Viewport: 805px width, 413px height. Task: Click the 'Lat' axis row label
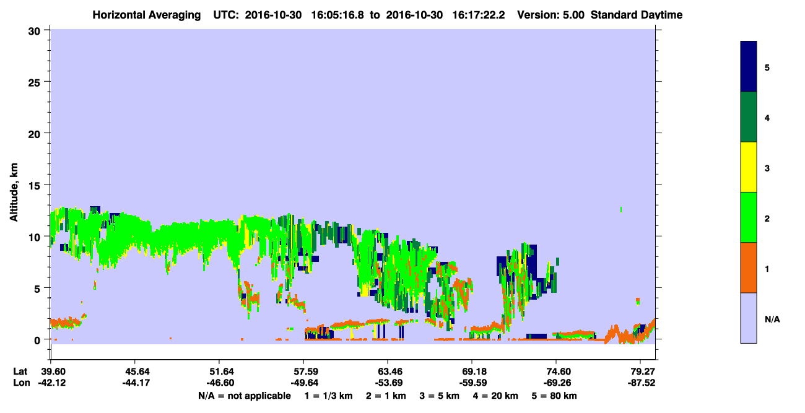point(20,372)
